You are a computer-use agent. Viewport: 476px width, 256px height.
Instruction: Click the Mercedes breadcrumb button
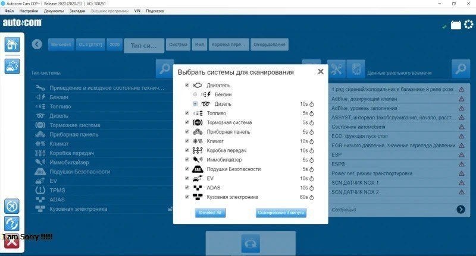[x=61, y=45]
